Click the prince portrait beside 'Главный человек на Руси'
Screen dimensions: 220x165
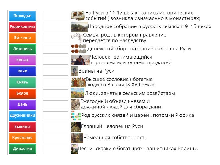(76, 127)
